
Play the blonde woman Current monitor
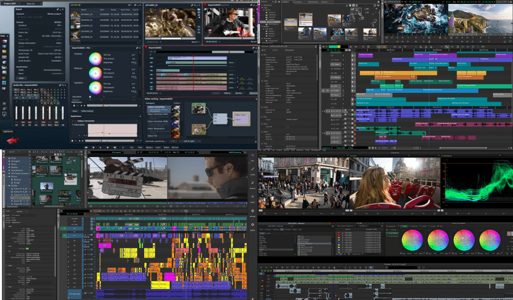[x=395, y=213]
